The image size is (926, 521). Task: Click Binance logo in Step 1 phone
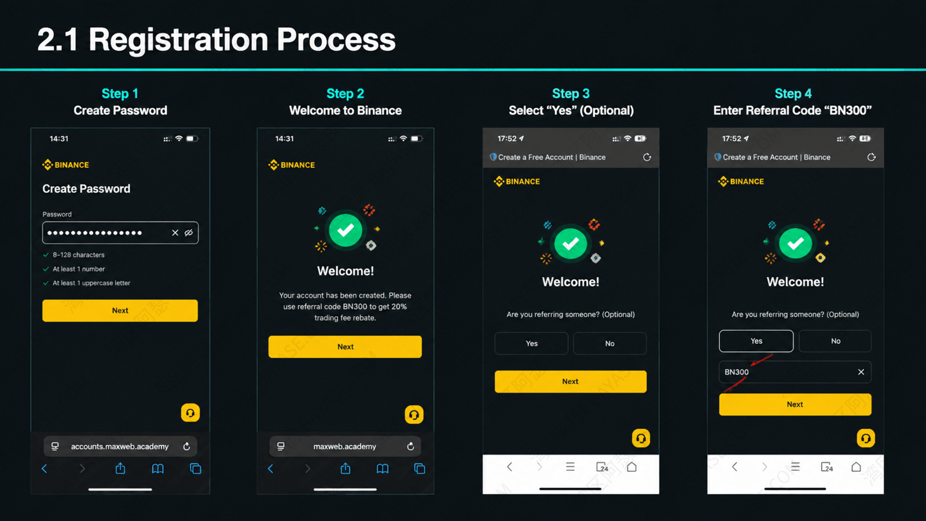pyautogui.click(x=65, y=165)
